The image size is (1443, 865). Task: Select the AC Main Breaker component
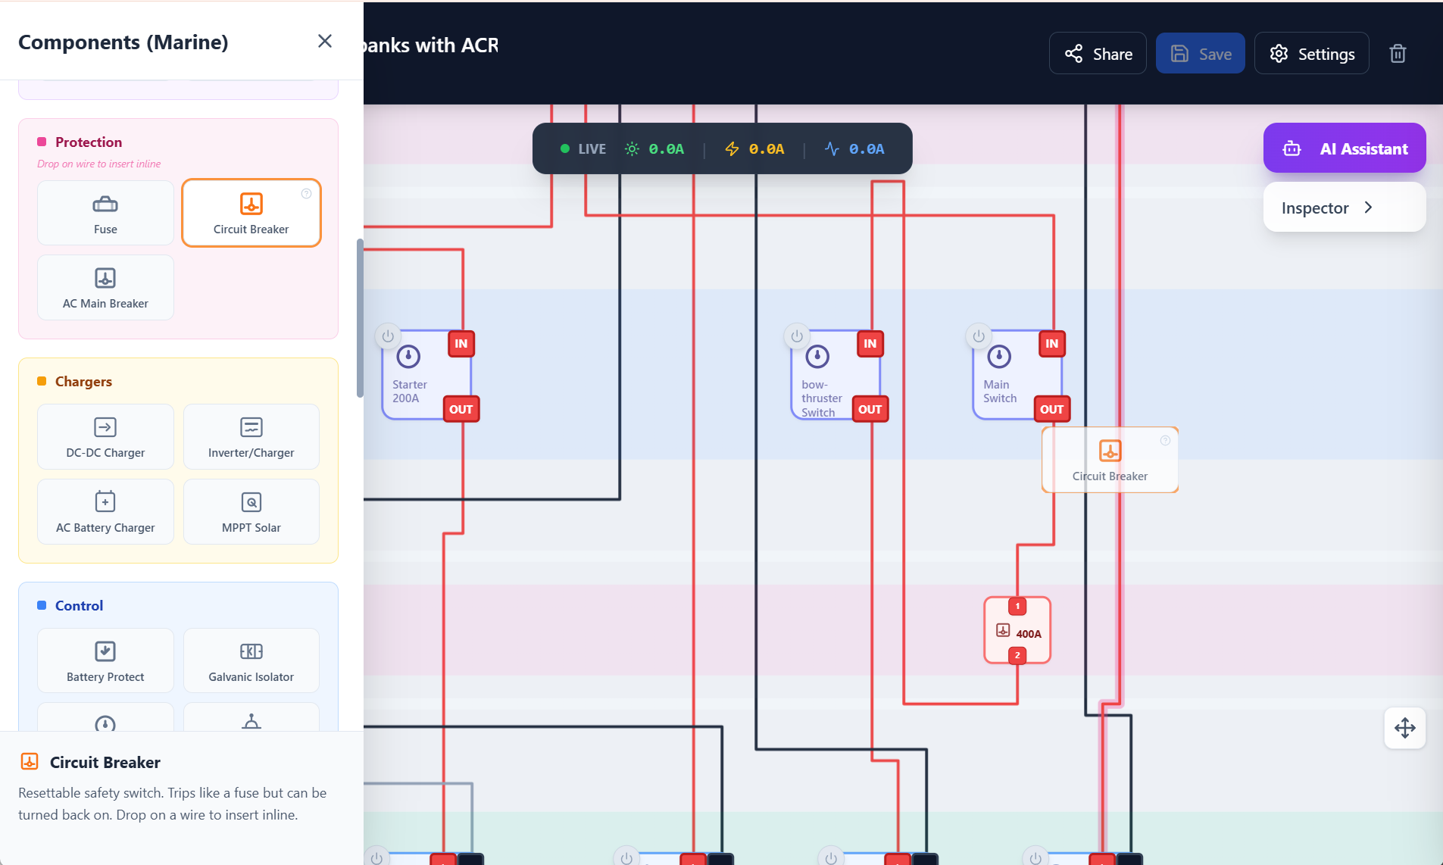(x=105, y=287)
